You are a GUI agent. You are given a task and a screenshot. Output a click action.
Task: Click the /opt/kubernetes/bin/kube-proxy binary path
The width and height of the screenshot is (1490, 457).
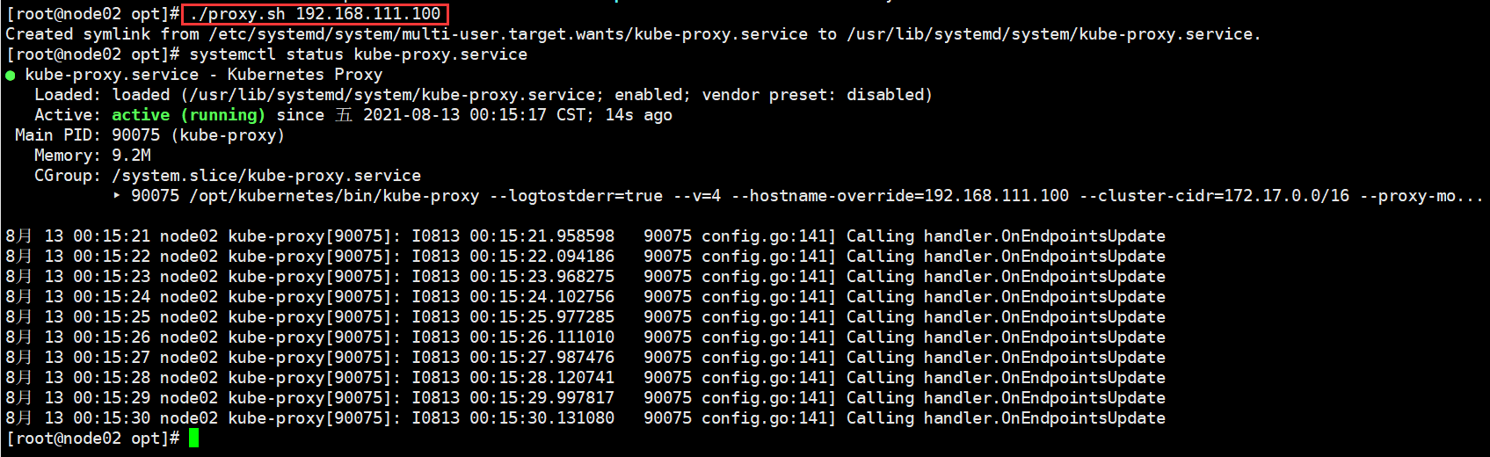pos(334,196)
